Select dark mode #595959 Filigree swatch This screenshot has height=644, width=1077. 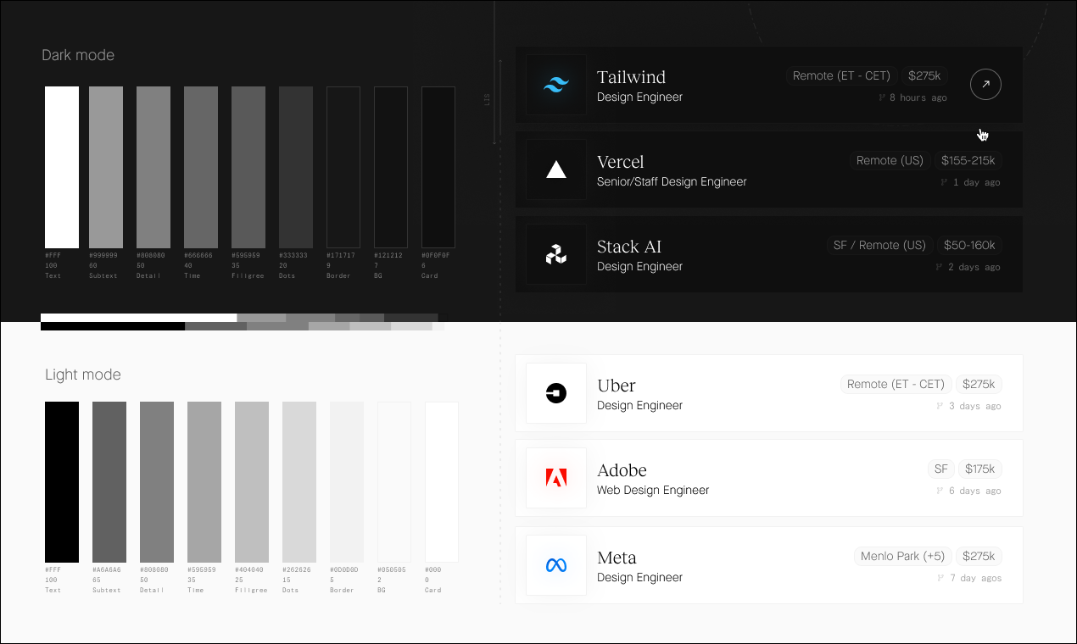(248, 167)
